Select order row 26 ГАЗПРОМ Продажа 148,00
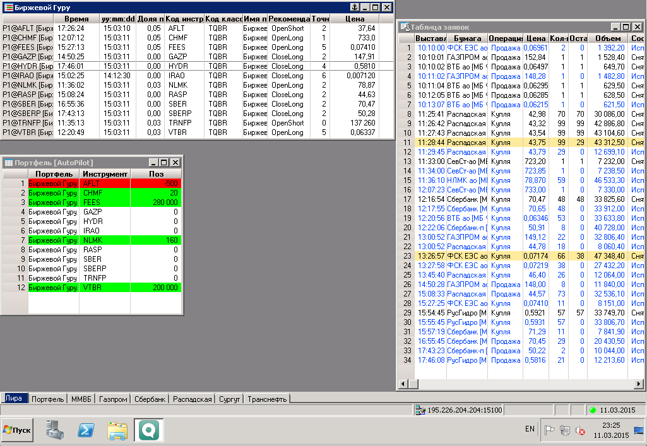647x446 pixels. pyautogui.click(x=521, y=285)
